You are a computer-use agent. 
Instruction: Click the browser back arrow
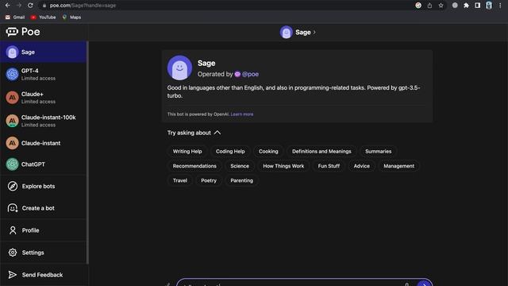[x=7, y=6]
